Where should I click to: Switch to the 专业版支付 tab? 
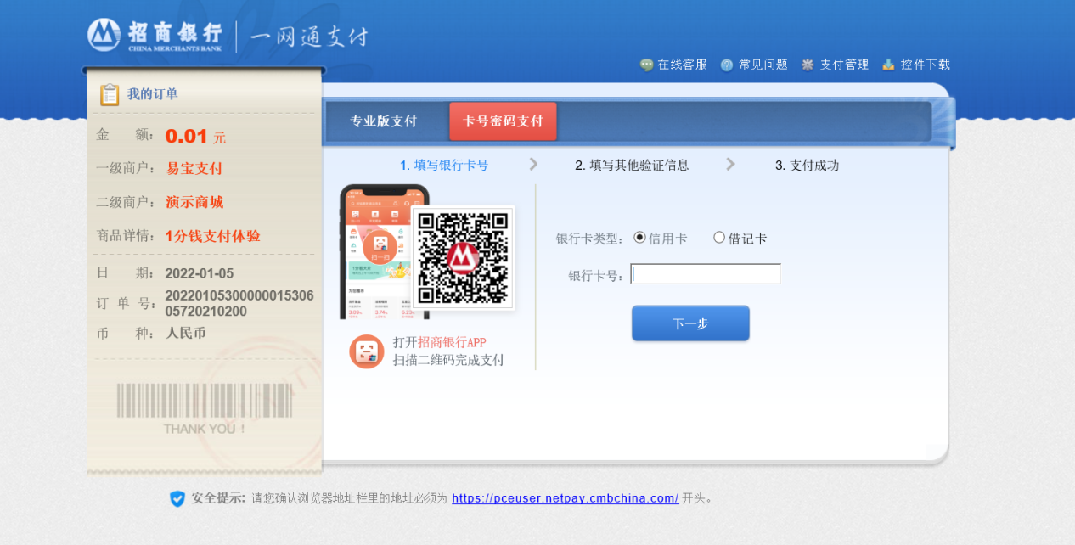tap(384, 121)
